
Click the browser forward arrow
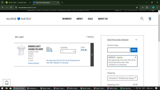click(7, 7)
